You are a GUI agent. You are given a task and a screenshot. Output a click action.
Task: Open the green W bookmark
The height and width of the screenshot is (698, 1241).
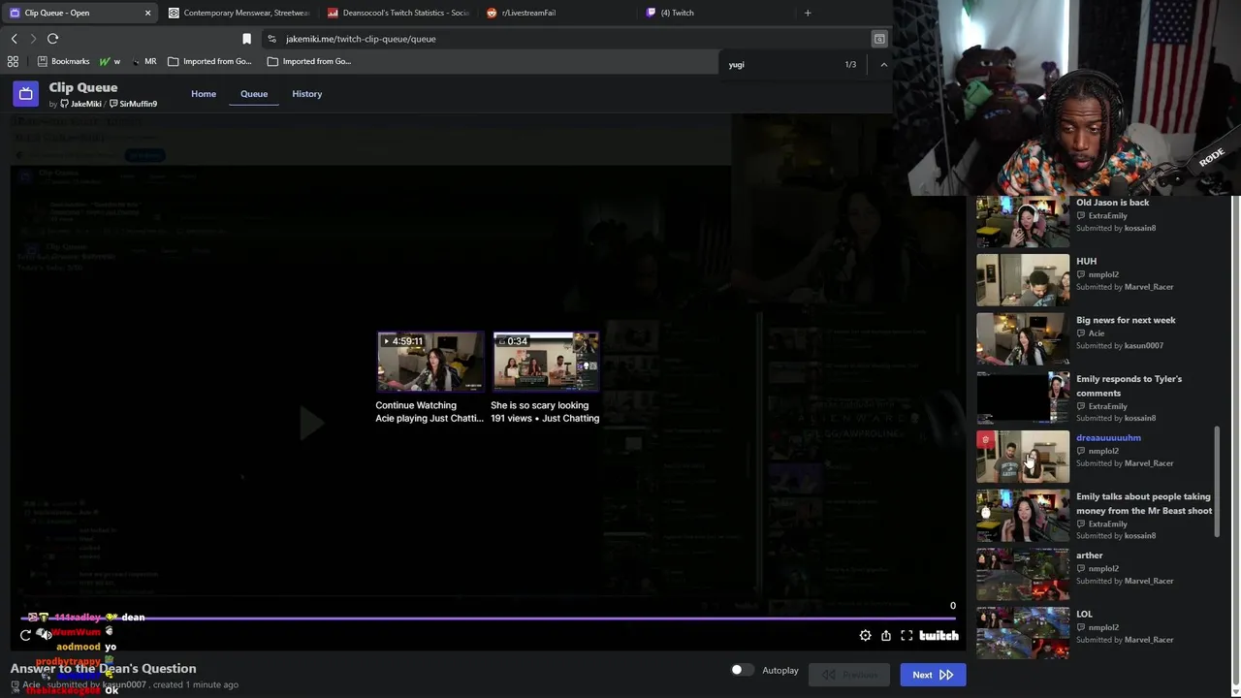pos(110,61)
